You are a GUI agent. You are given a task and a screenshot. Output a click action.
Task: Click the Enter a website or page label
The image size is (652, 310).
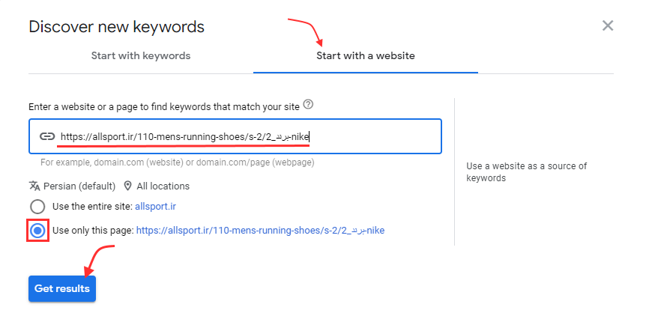tap(163, 107)
